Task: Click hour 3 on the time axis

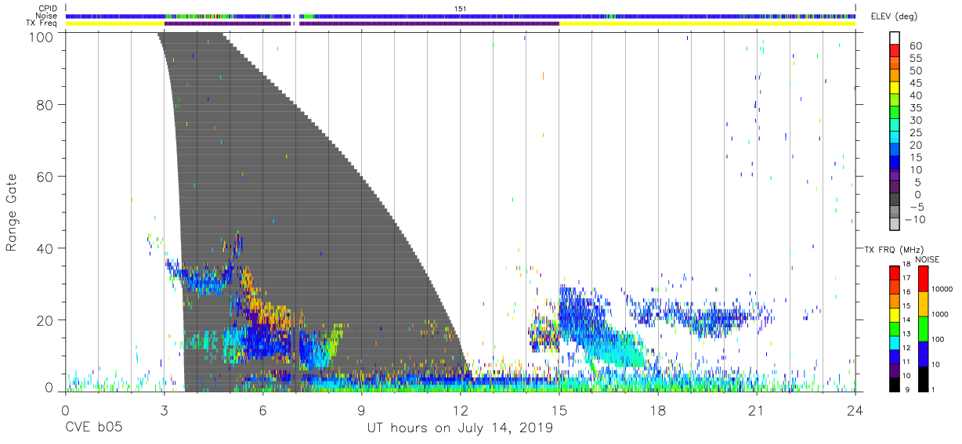Action: click(x=164, y=410)
